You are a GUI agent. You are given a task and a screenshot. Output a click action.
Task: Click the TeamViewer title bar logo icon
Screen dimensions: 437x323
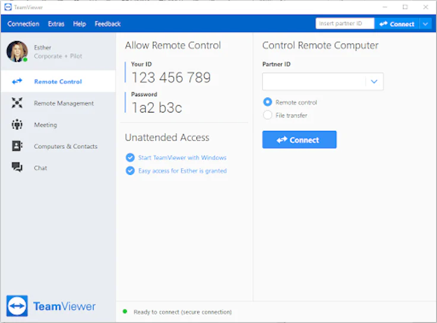(x=8, y=7)
